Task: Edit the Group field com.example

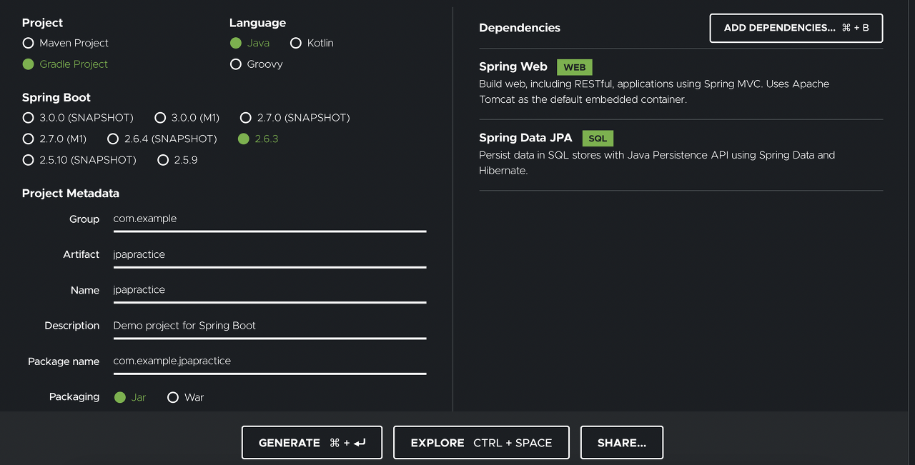Action: [x=269, y=219]
